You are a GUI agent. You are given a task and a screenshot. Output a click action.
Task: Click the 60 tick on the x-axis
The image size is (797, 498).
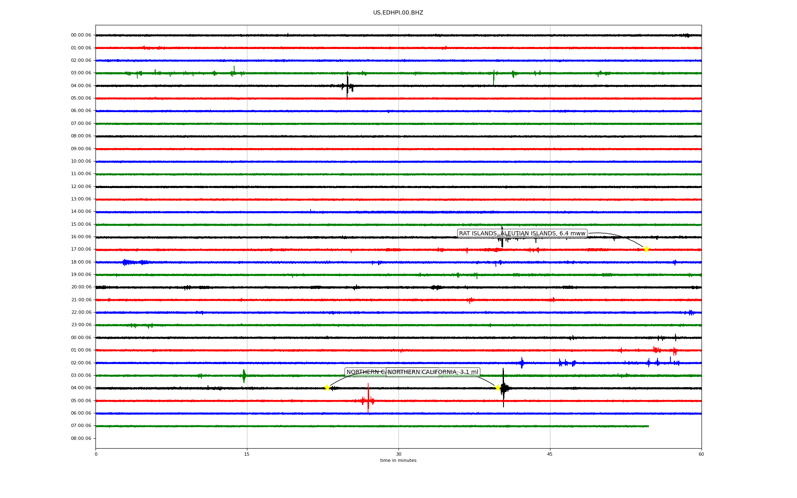coord(701,454)
